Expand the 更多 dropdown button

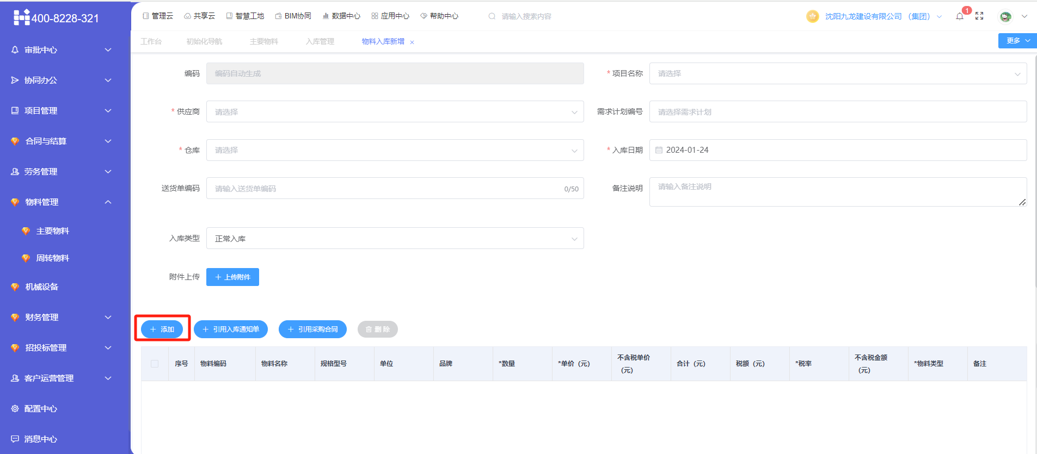pos(1017,41)
